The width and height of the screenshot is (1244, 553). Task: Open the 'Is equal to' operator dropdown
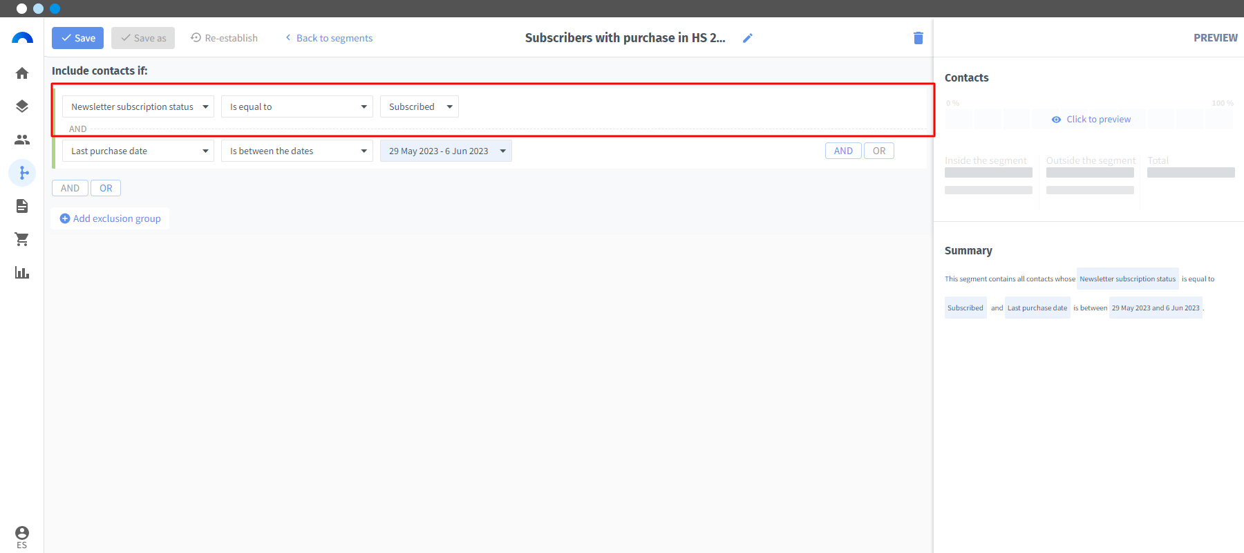click(297, 106)
